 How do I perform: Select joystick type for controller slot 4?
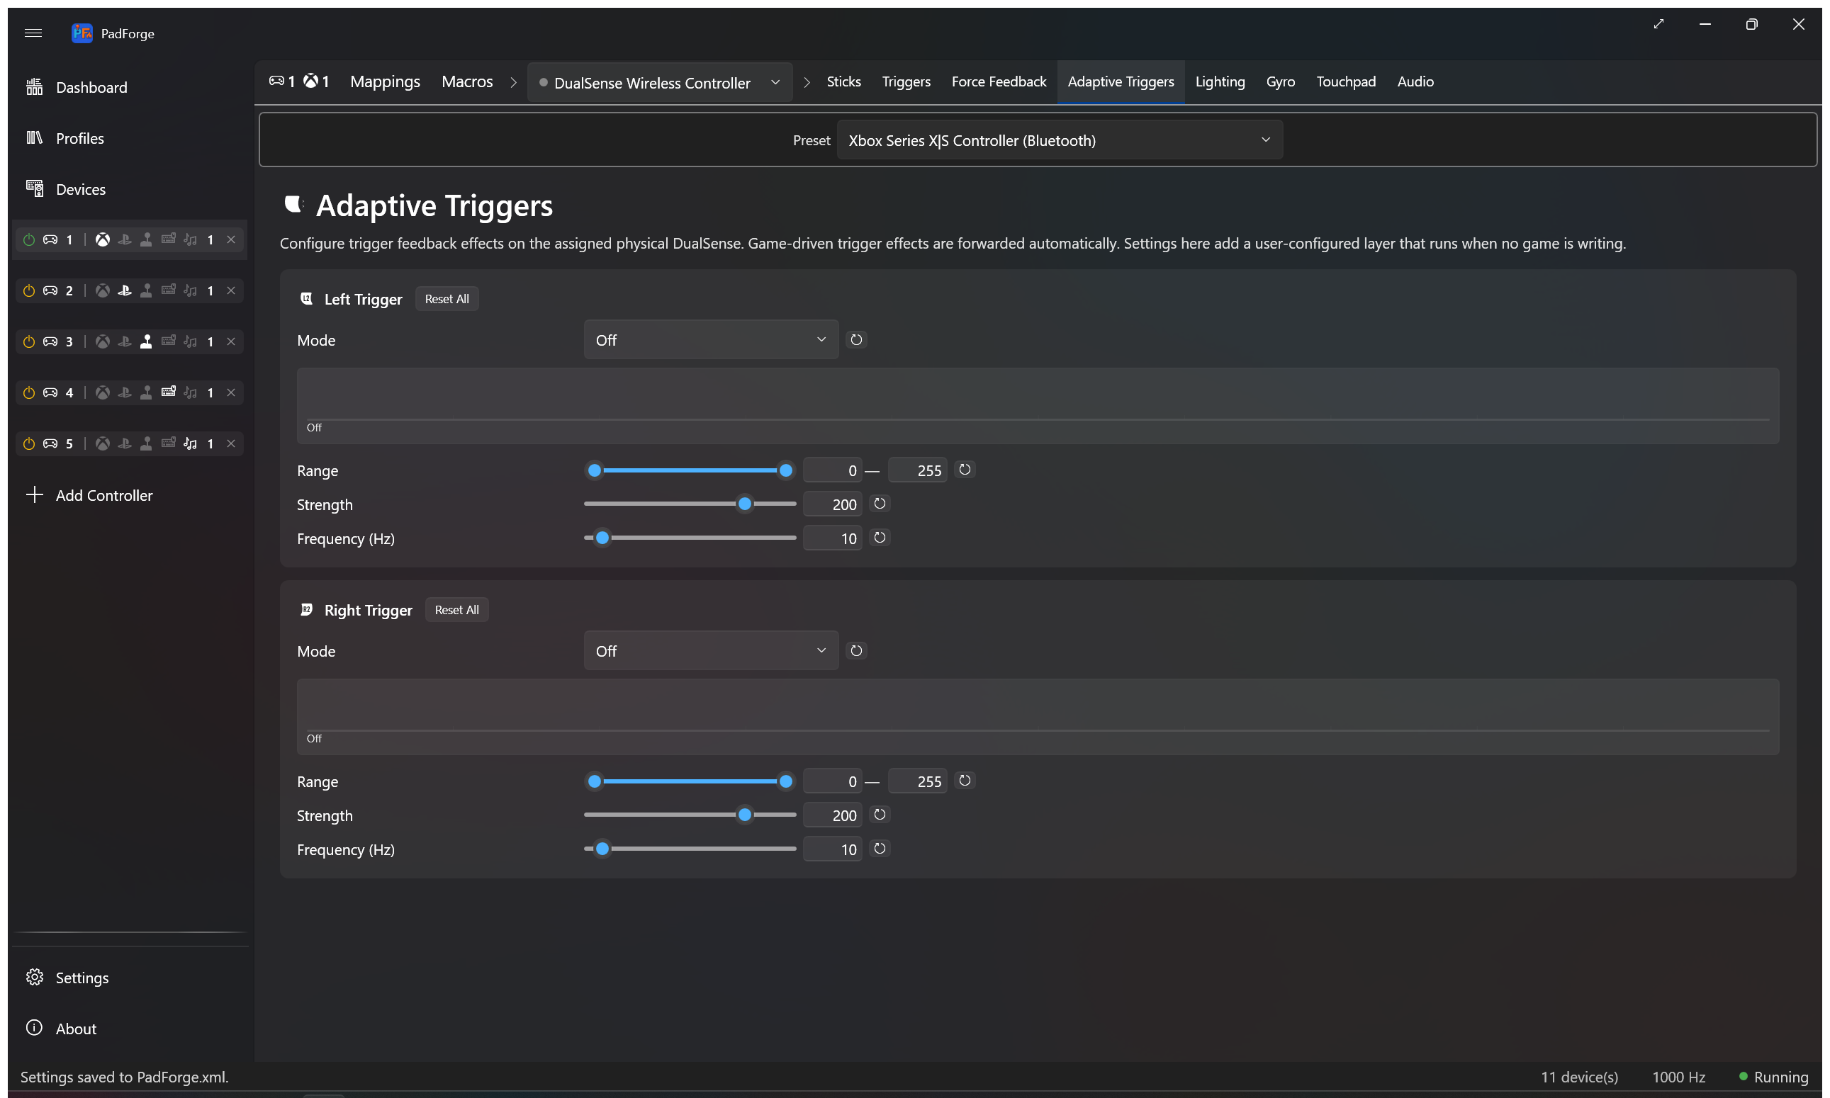147,393
